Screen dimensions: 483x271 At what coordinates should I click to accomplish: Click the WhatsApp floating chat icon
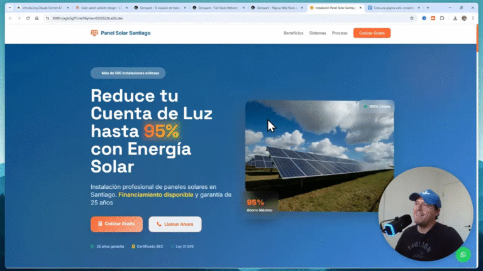(464, 255)
